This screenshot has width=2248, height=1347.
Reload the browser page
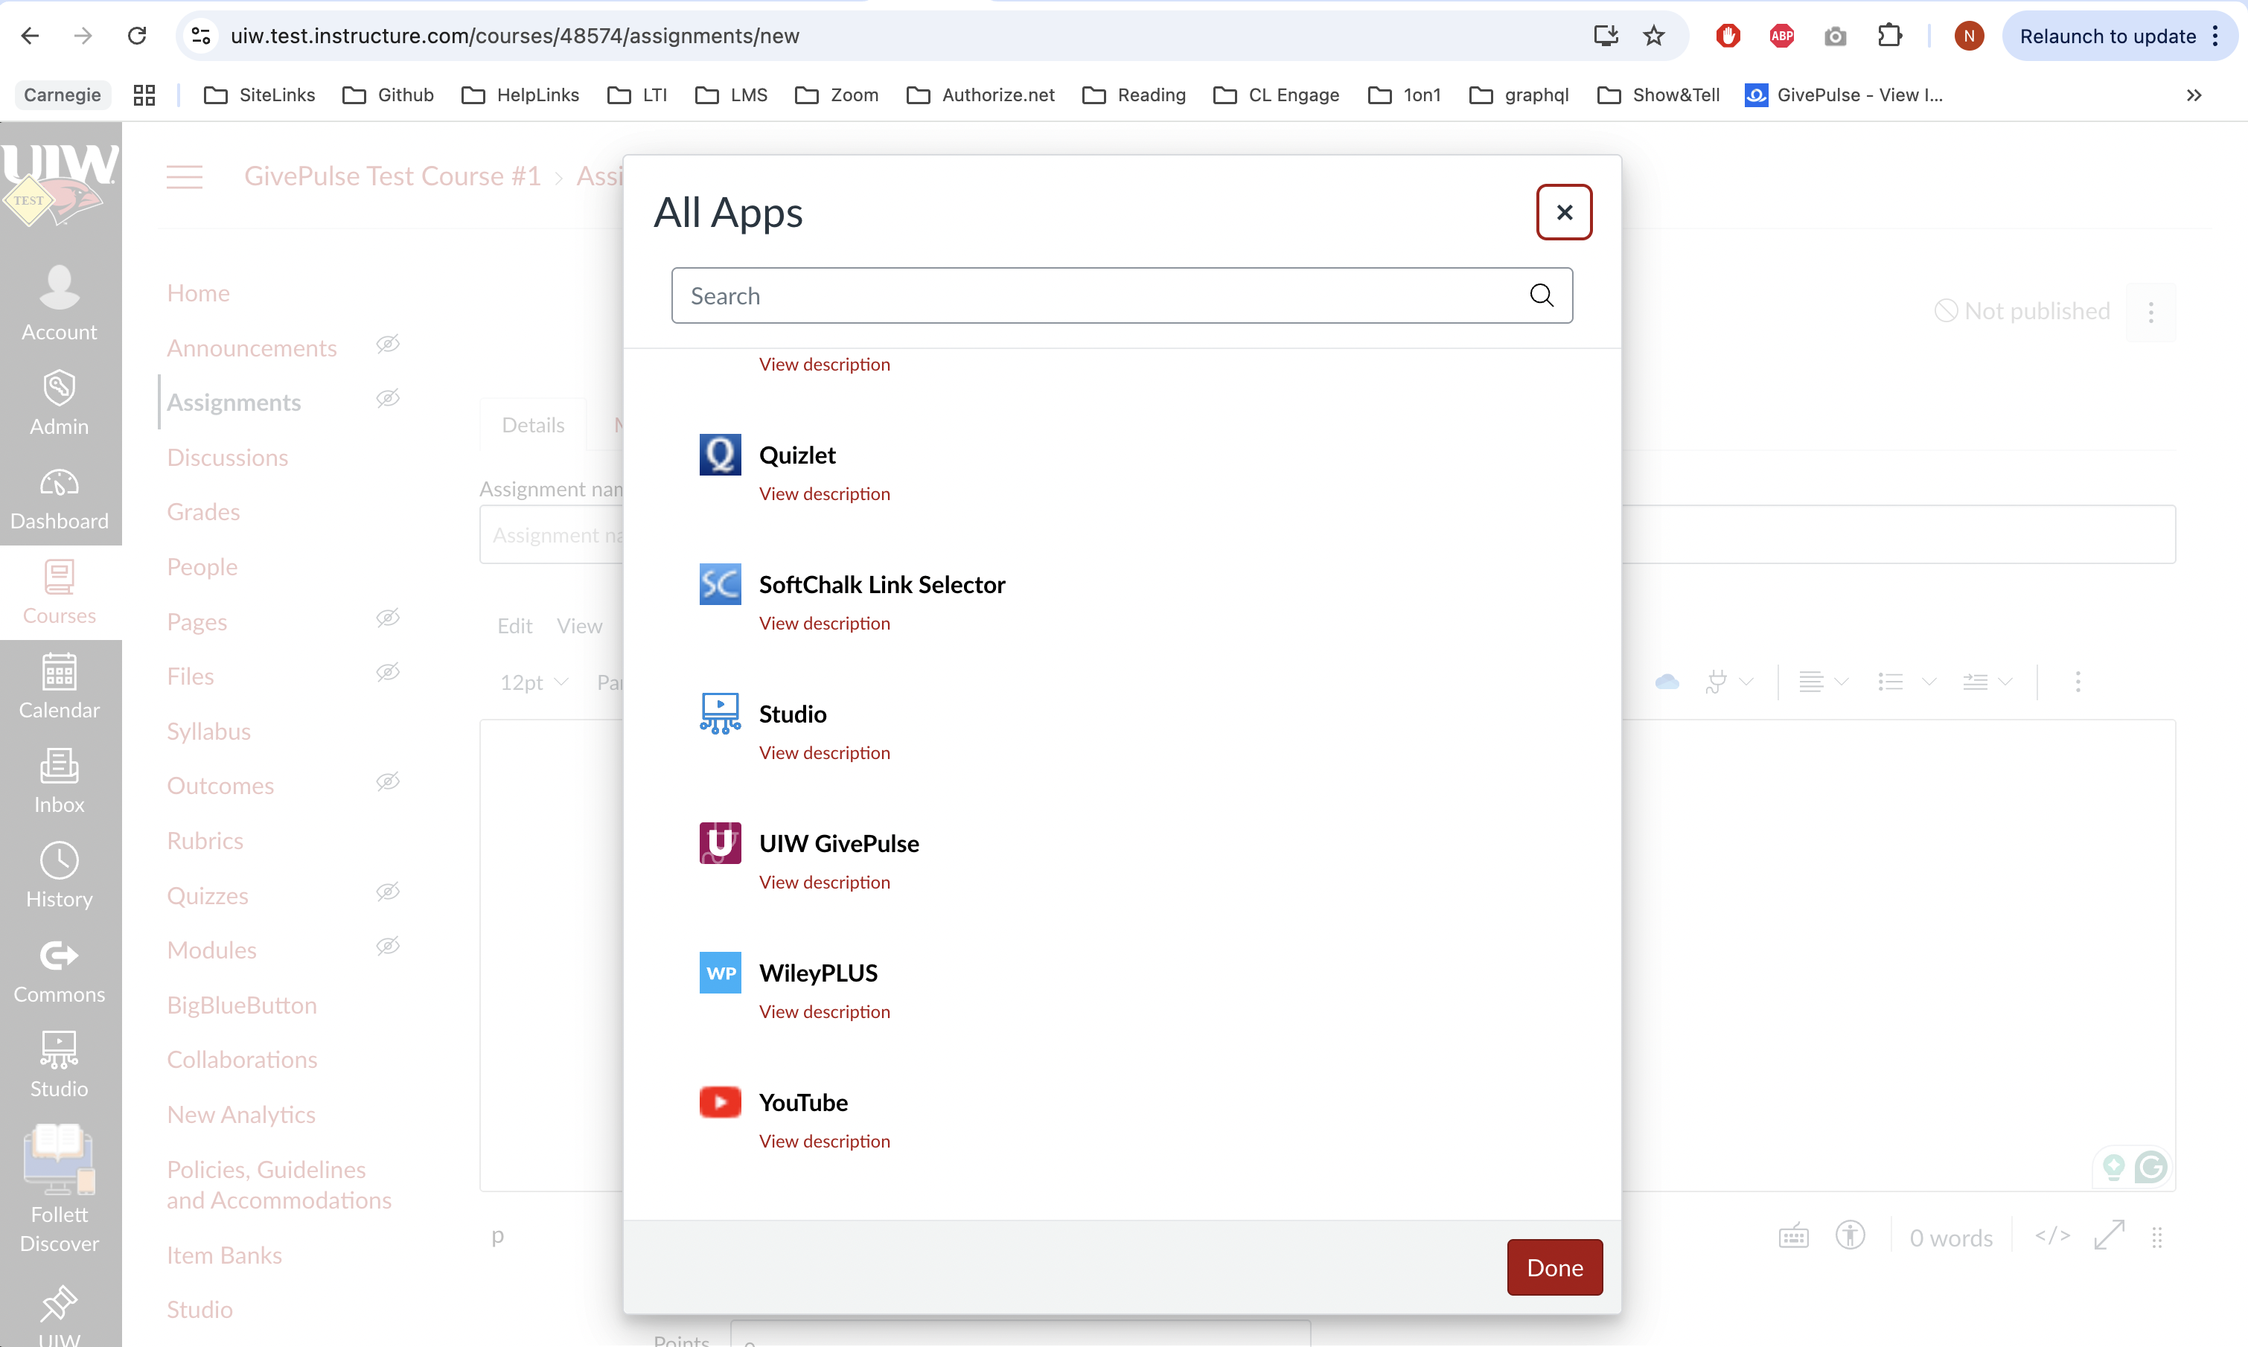[x=137, y=36]
